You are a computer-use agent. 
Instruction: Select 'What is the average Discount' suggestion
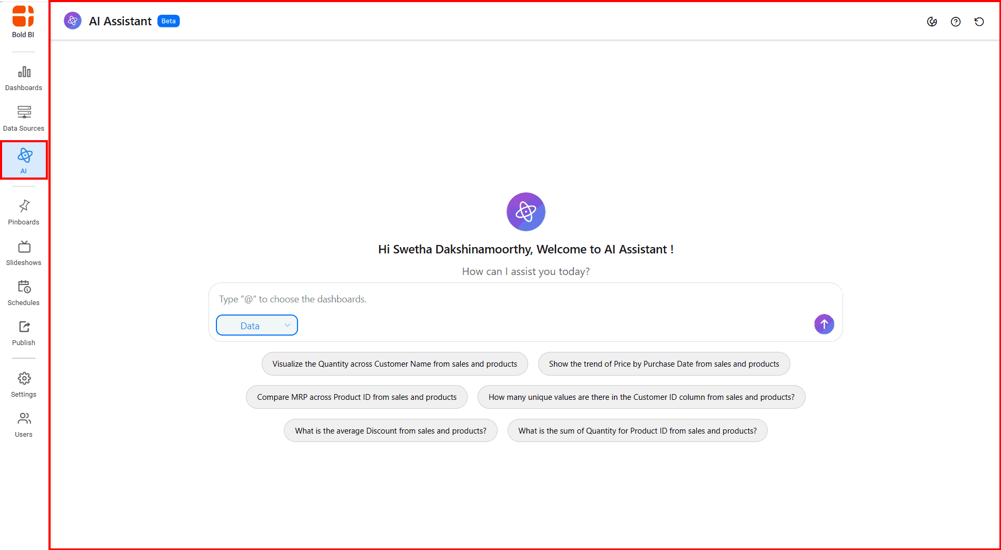[391, 431]
